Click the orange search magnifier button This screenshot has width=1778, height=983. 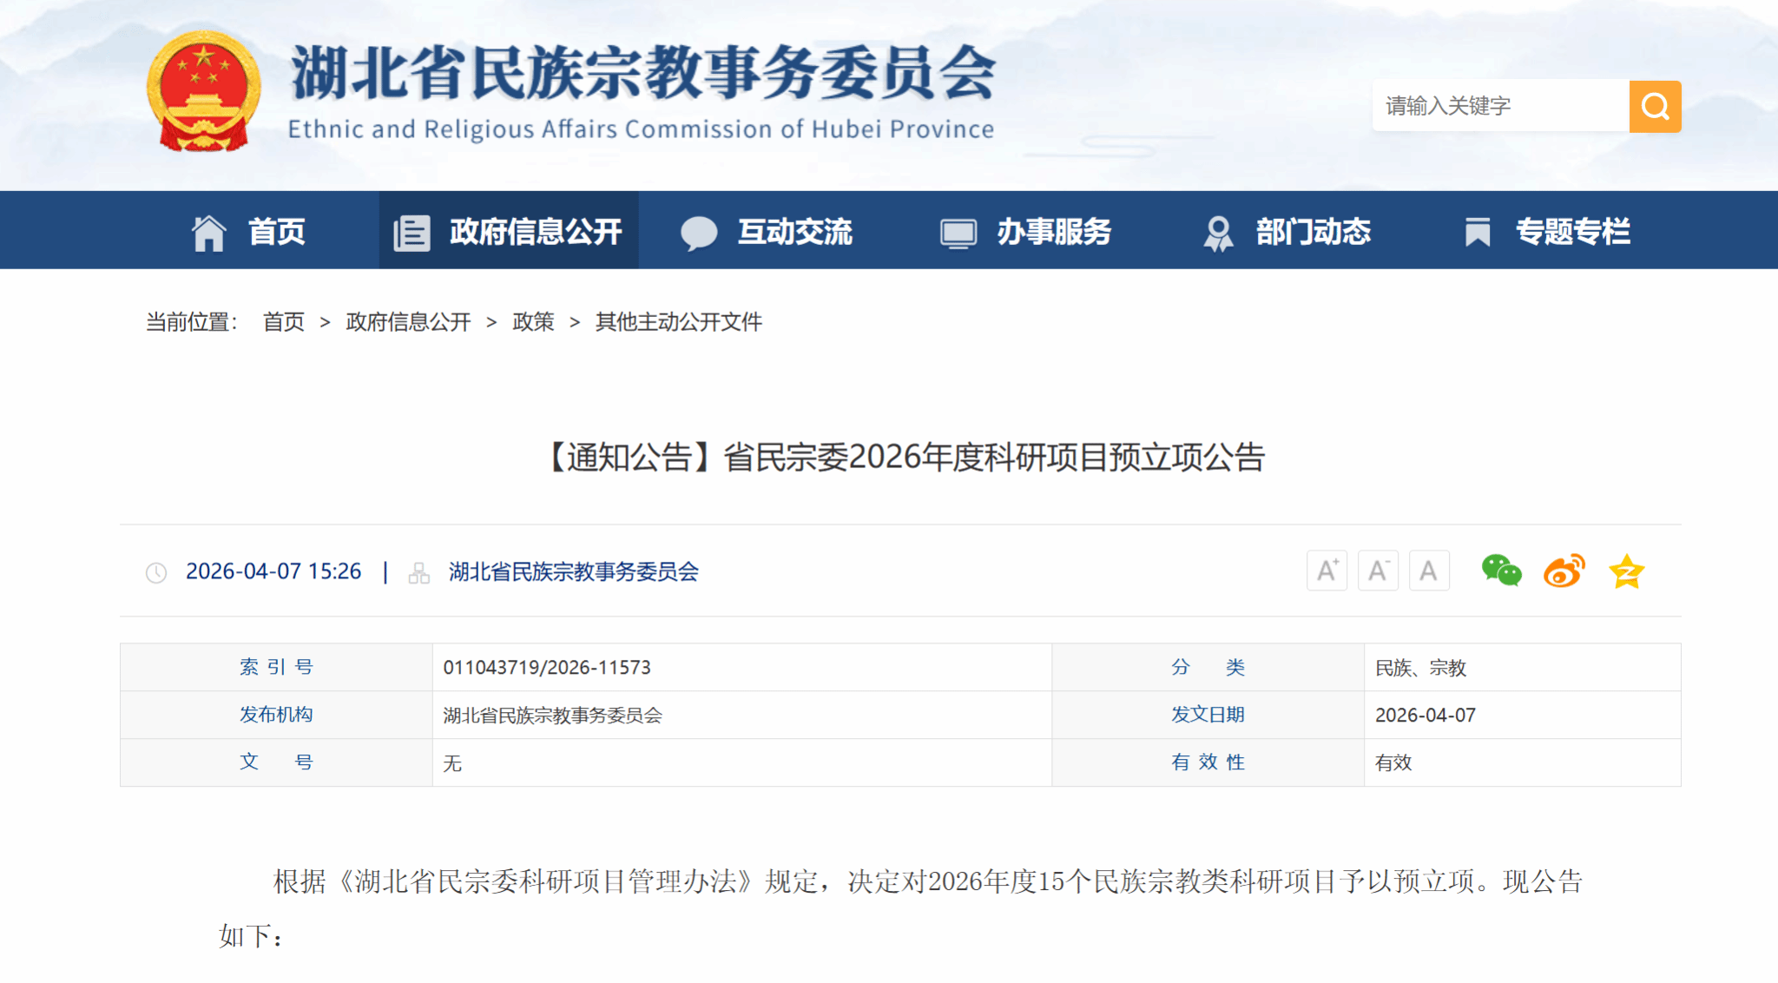(1655, 107)
